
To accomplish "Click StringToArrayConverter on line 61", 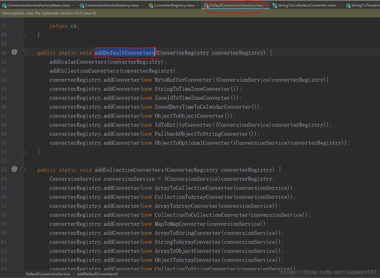I will pyautogui.click(x=188, y=242).
